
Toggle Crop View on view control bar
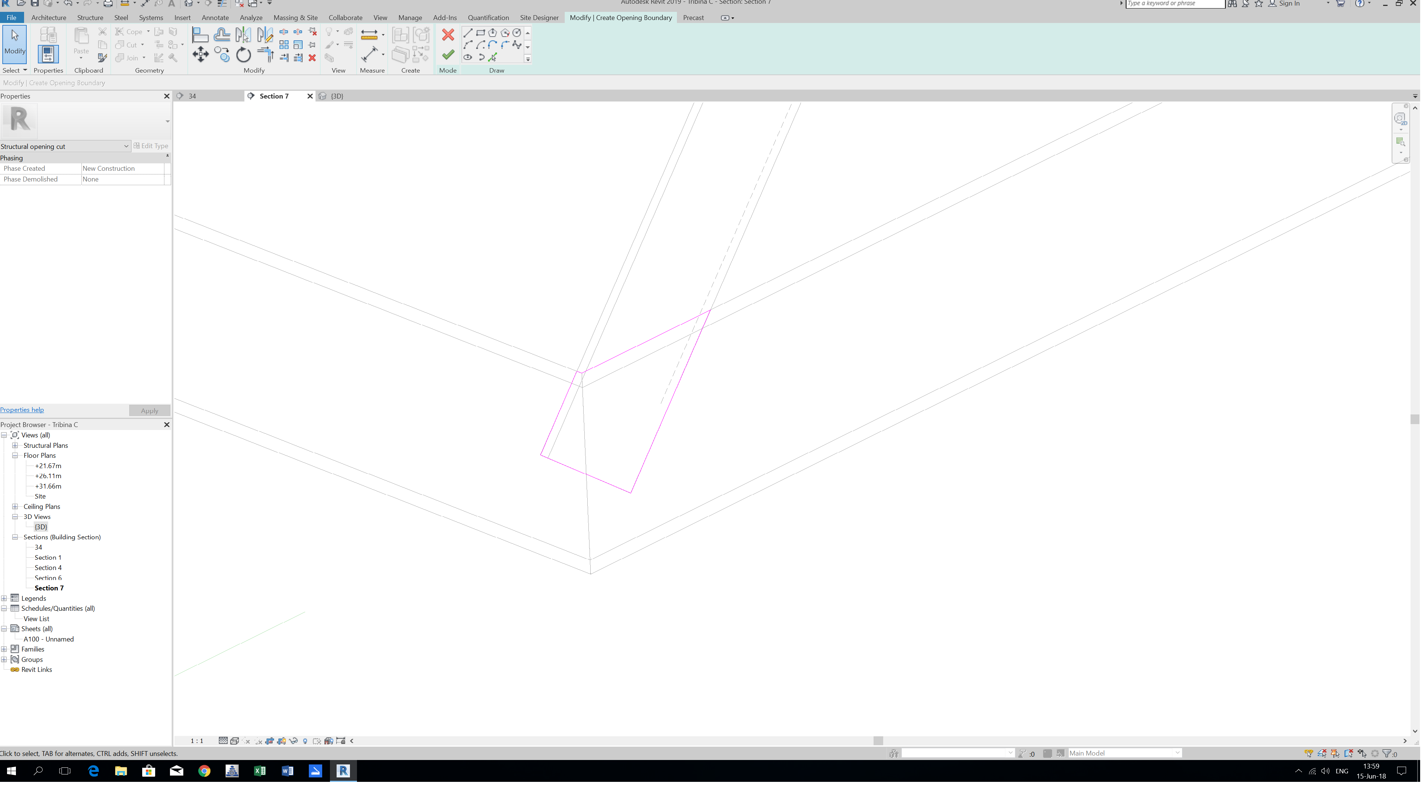point(269,741)
